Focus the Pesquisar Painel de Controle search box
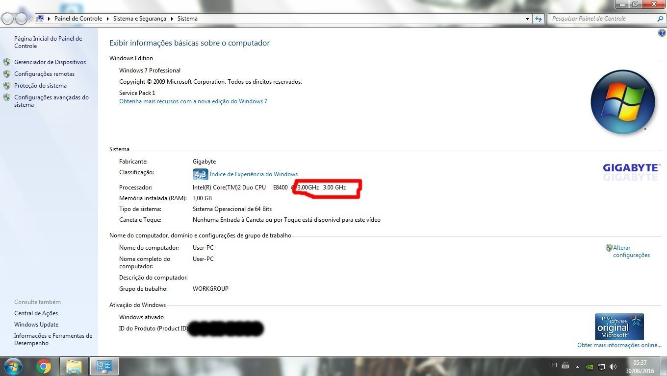The image size is (667, 376). pyautogui.click(x=602, y=19)
